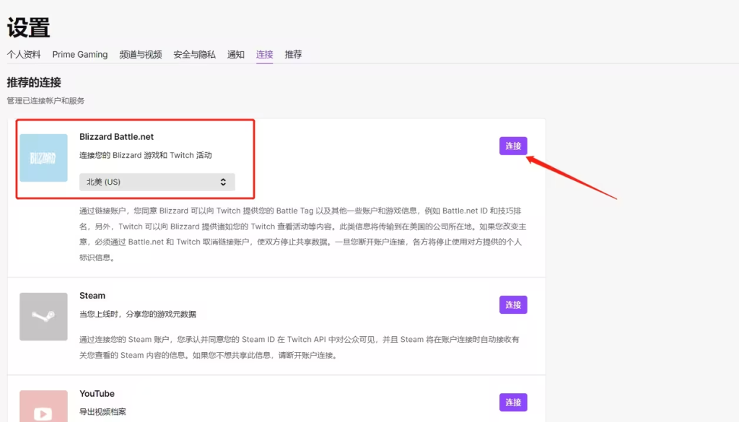Click the 设置 page title
This screenshot has width=739, height=422.
point(28,27)
